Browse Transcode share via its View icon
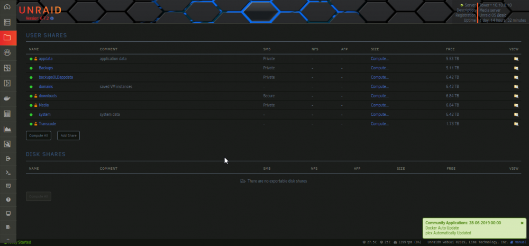529x246 pixels. [x=516, y=124]
